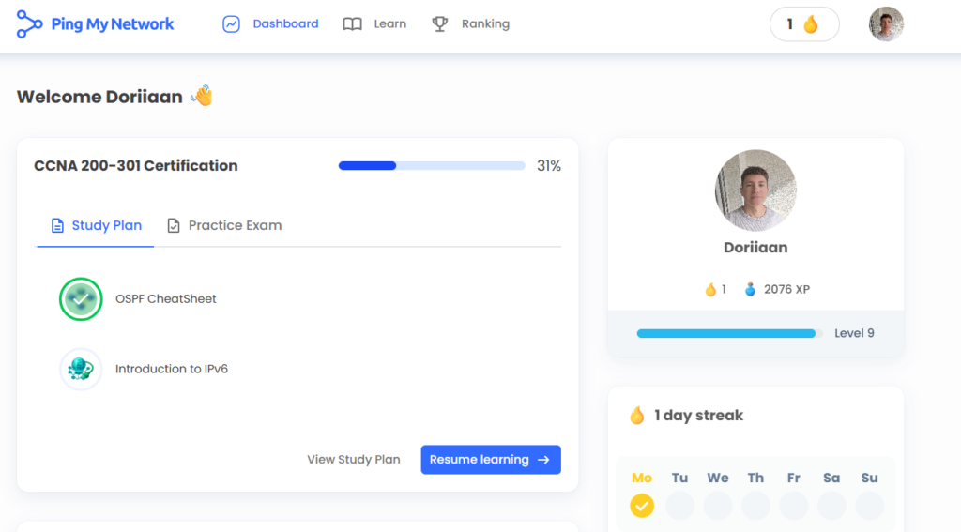
Task: Click the Welcome Doriiaan heading
Action: (x=99, y=97)
